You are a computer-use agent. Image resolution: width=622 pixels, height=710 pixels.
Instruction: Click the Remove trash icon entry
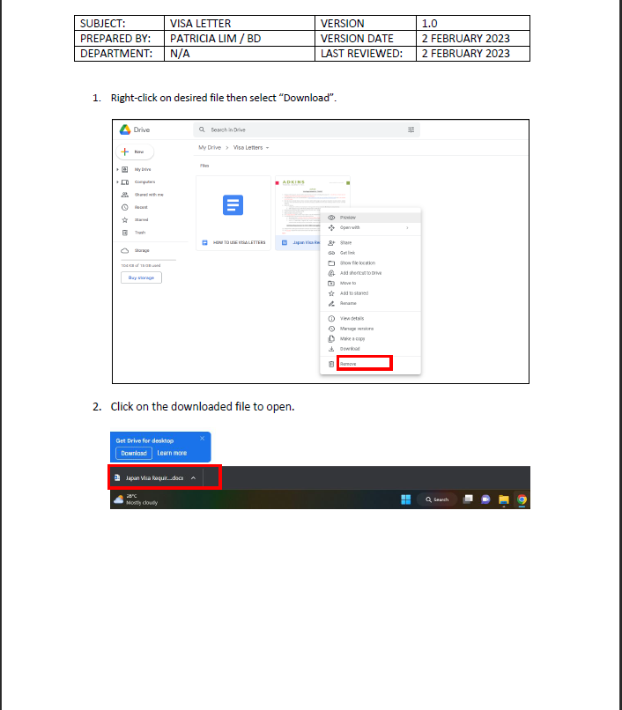coord(371,364)
